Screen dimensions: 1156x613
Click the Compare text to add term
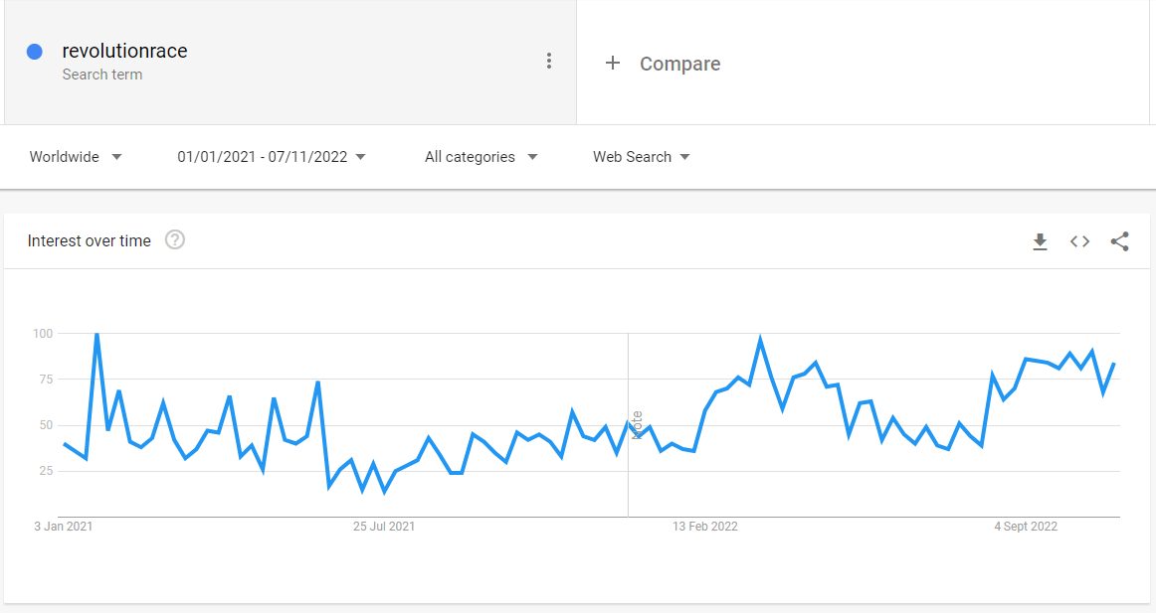pyautogui.click(x=679, y=64)
